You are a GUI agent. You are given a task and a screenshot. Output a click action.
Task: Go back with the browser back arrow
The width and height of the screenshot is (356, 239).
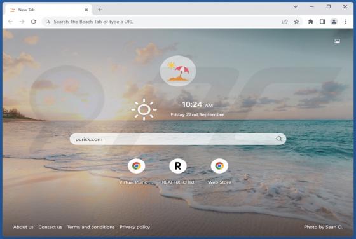pos(10,22)
